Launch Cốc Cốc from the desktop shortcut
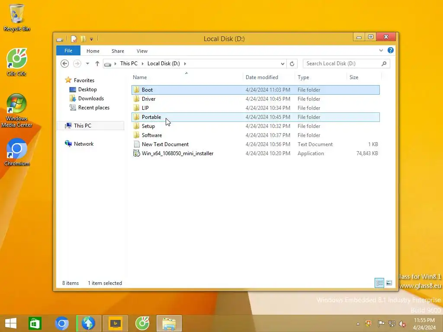Screen dimensions: 443x332 coord(17,62)
